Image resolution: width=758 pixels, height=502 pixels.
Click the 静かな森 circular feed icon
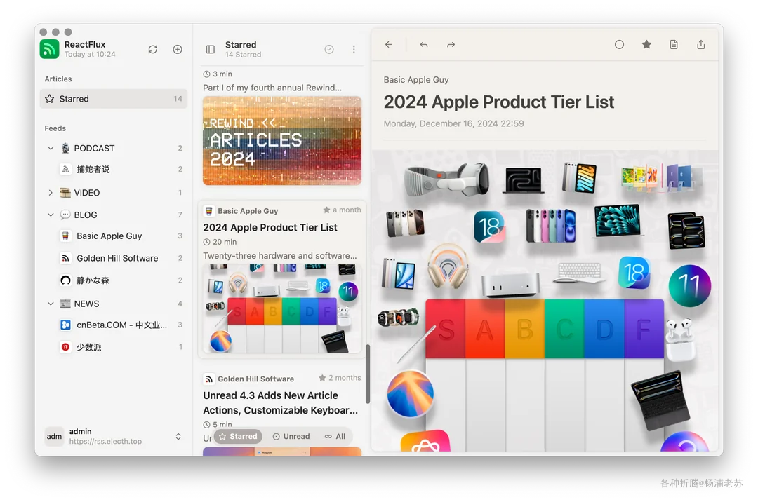point(65,280)
